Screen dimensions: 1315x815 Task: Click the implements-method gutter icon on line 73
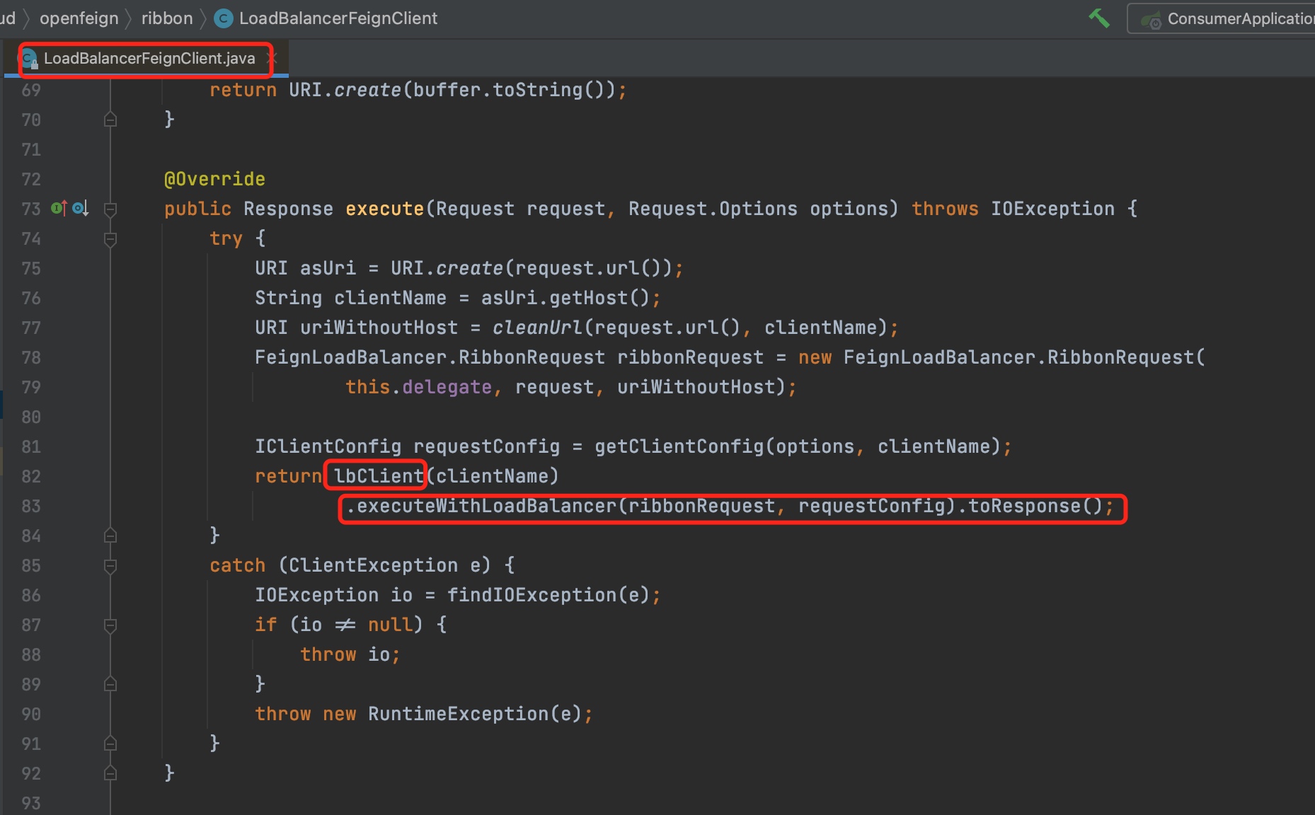pyautogui.click(x=59, y=208)
